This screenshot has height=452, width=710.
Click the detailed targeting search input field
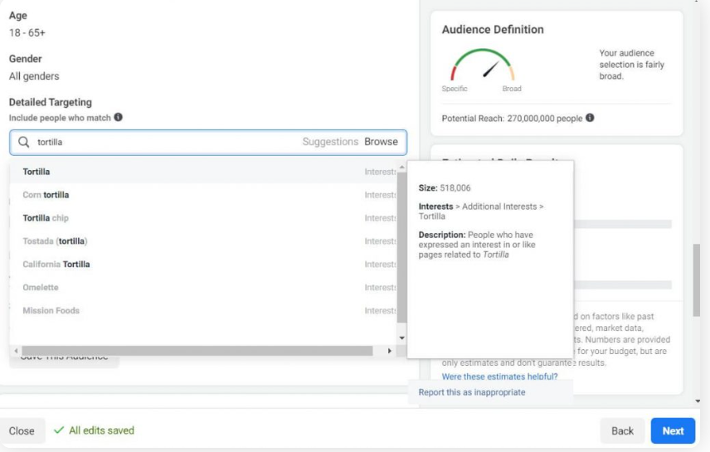click(x=166, y=143)
